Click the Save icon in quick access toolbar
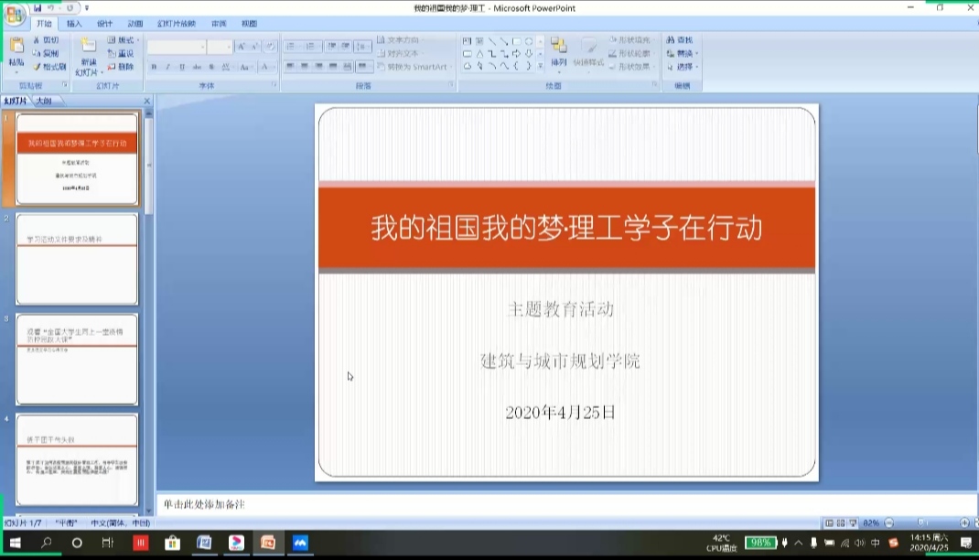Screen dimensions: 979x560 click(x=38, y=7)
